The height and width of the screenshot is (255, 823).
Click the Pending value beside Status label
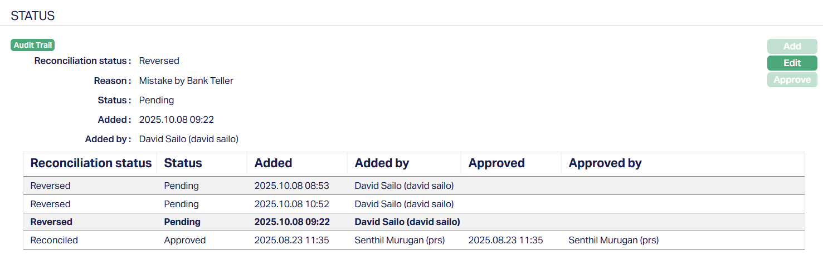[x=157, y=101]
